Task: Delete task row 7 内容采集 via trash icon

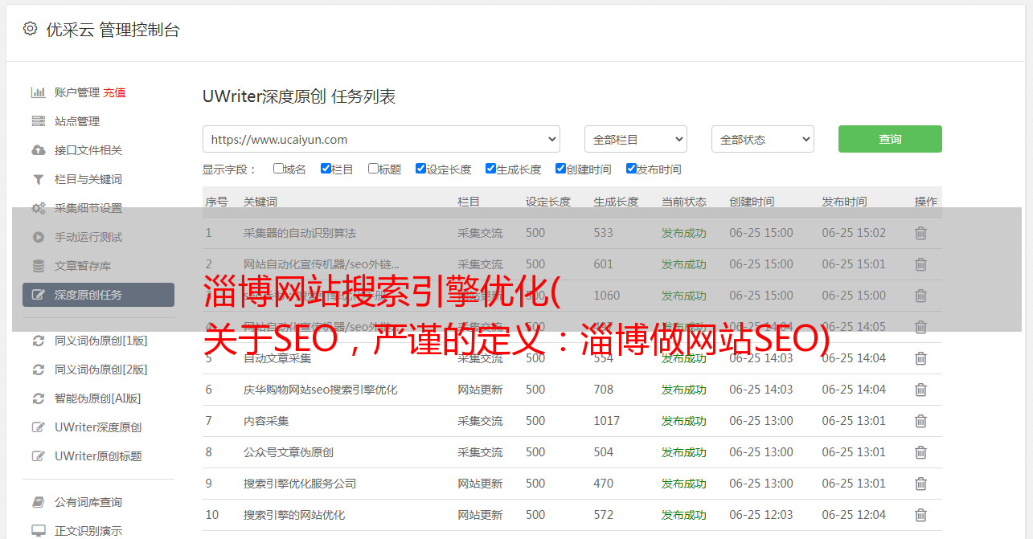Action: 920,421
